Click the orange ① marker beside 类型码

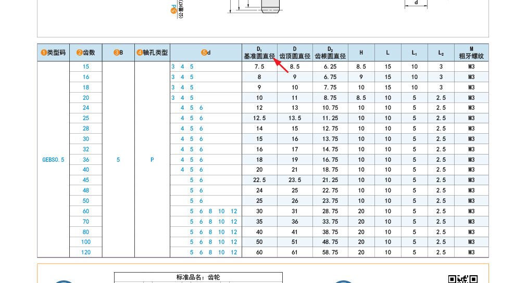point(44,53)
